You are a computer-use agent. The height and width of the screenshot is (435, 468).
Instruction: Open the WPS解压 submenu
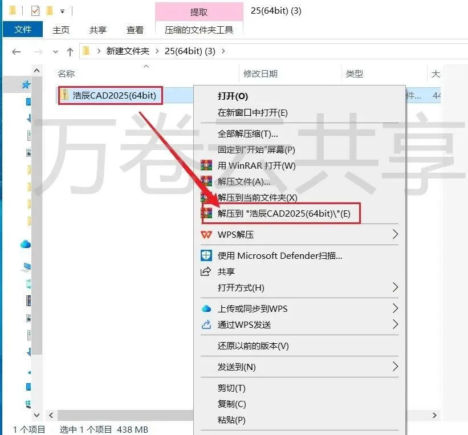click(x=300, y=235)
